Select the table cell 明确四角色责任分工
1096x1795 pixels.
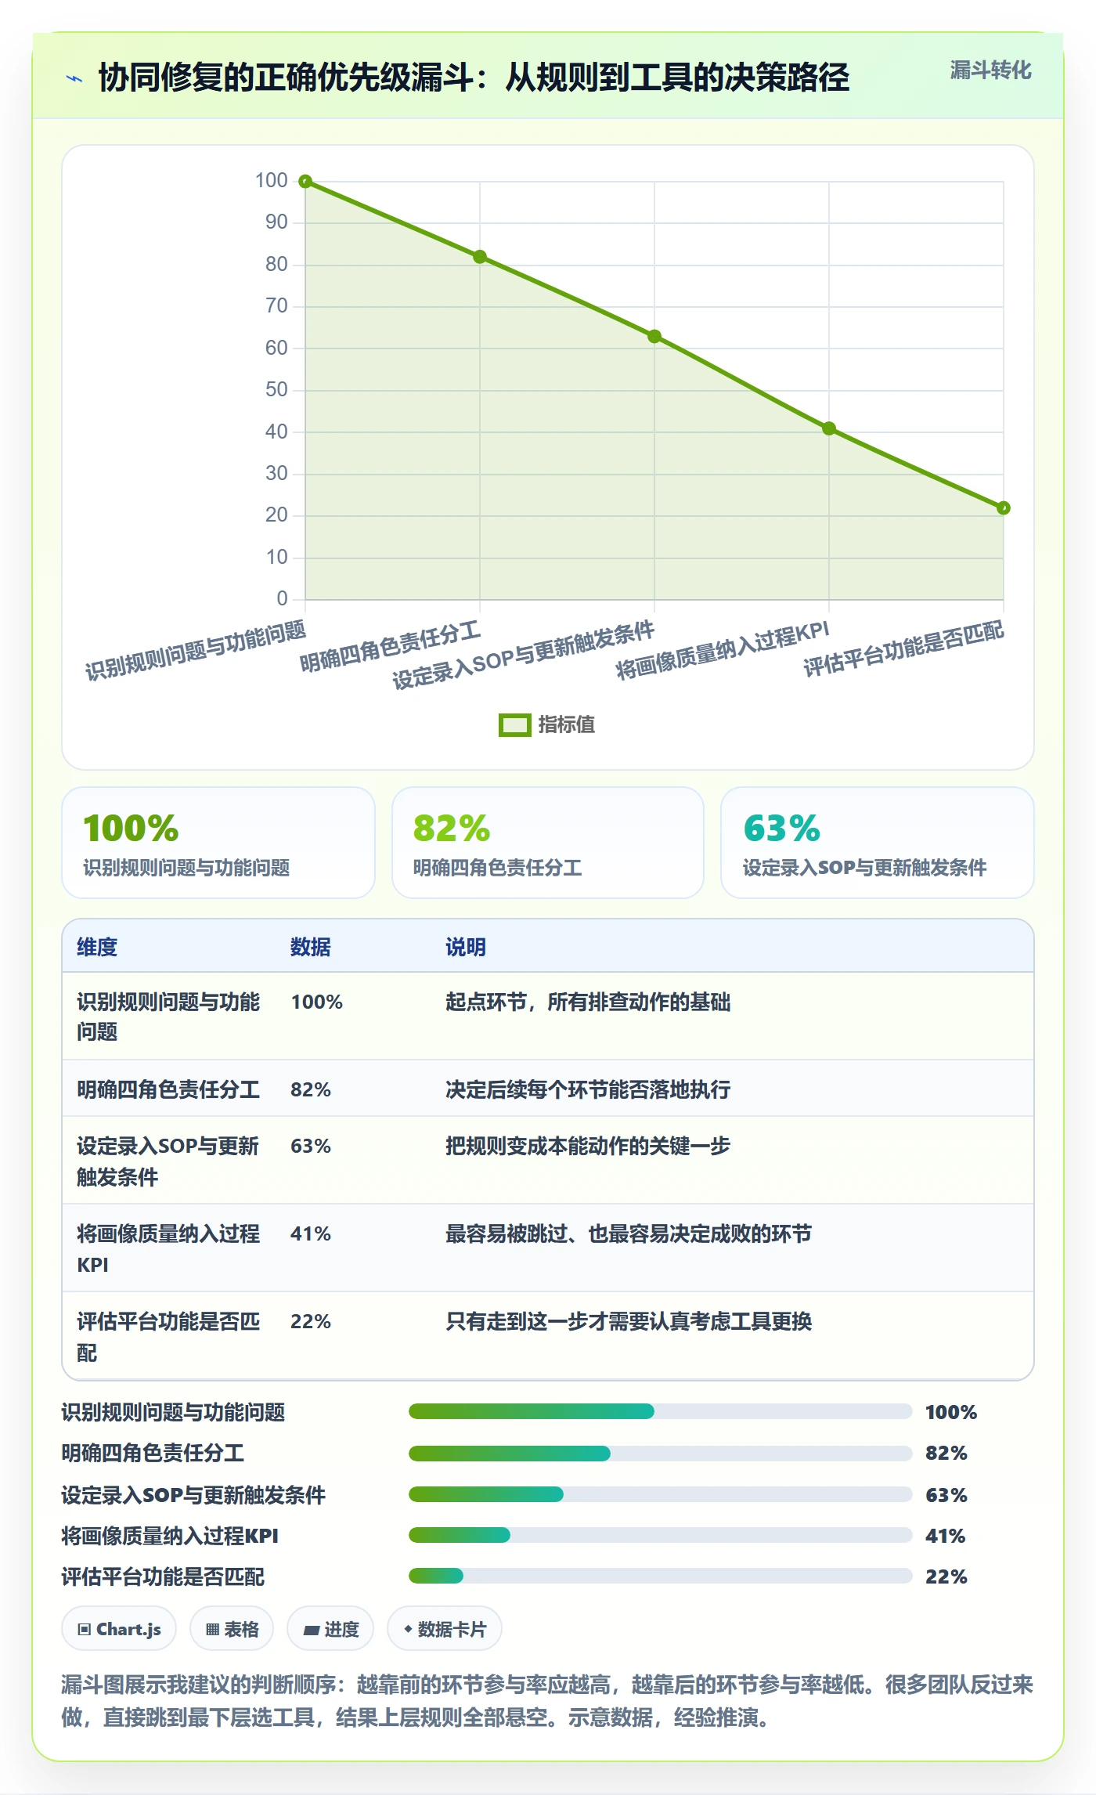coord(168,1089)
